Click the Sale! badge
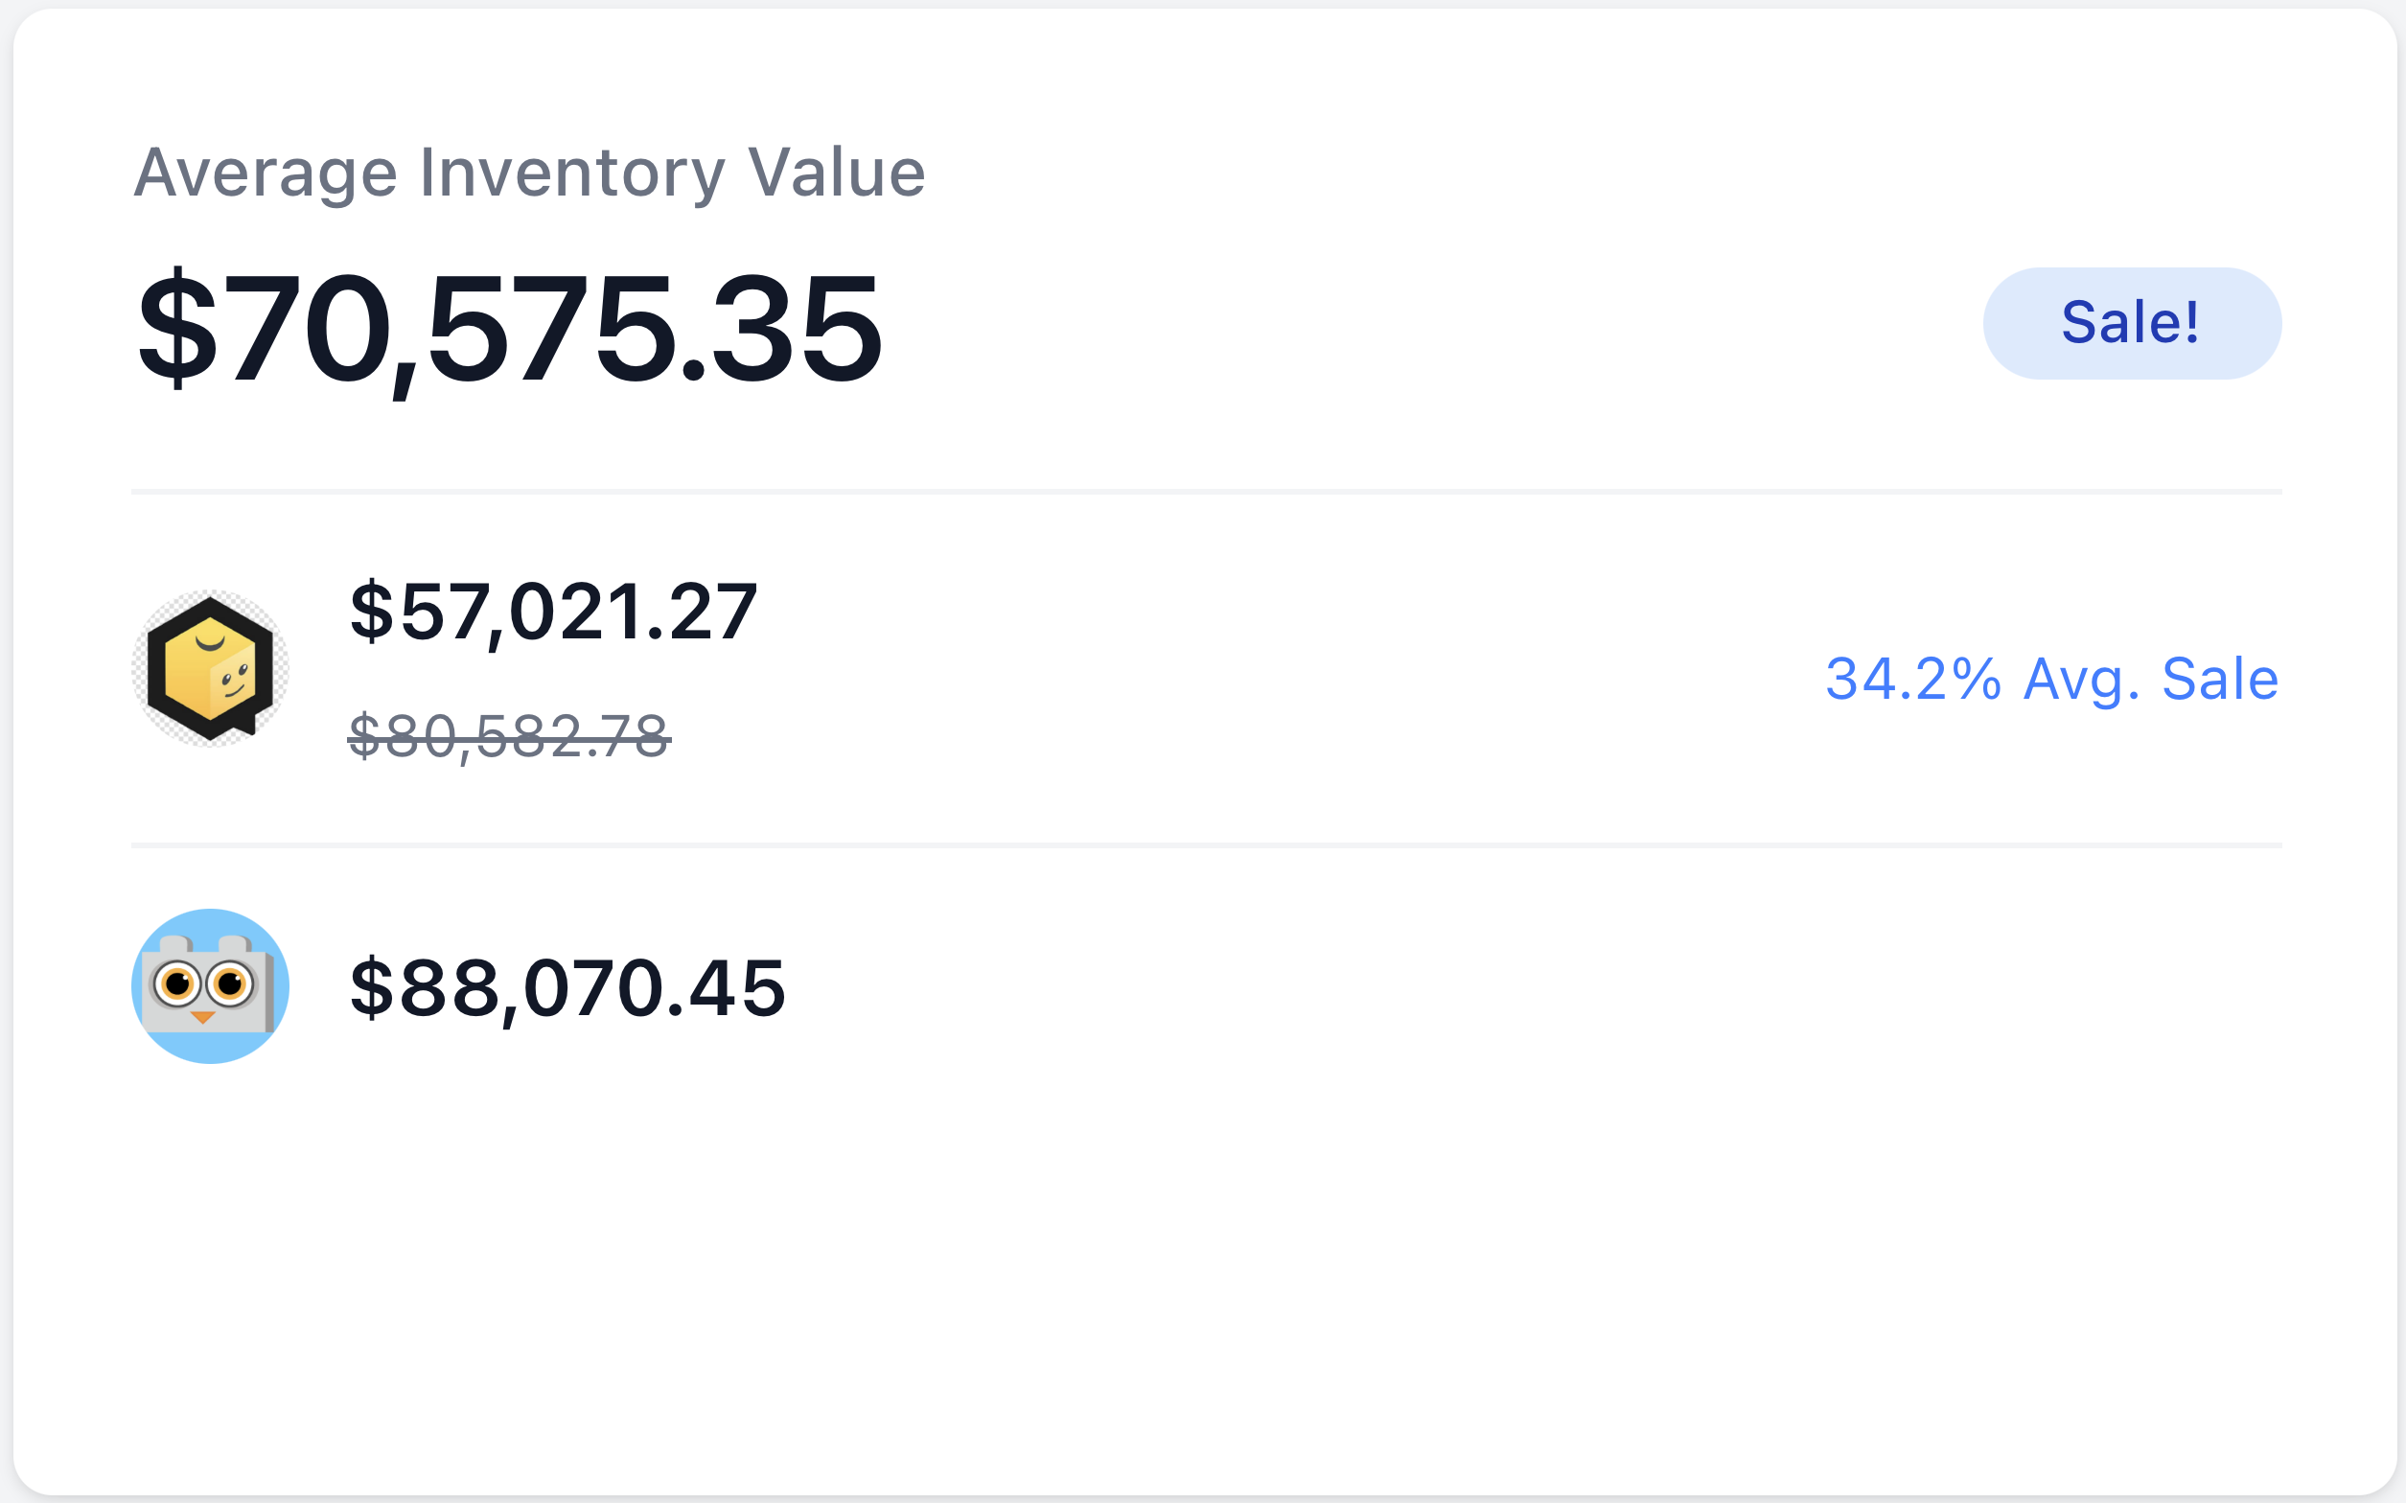The image size is (2406, 1503). point(2132,323)
